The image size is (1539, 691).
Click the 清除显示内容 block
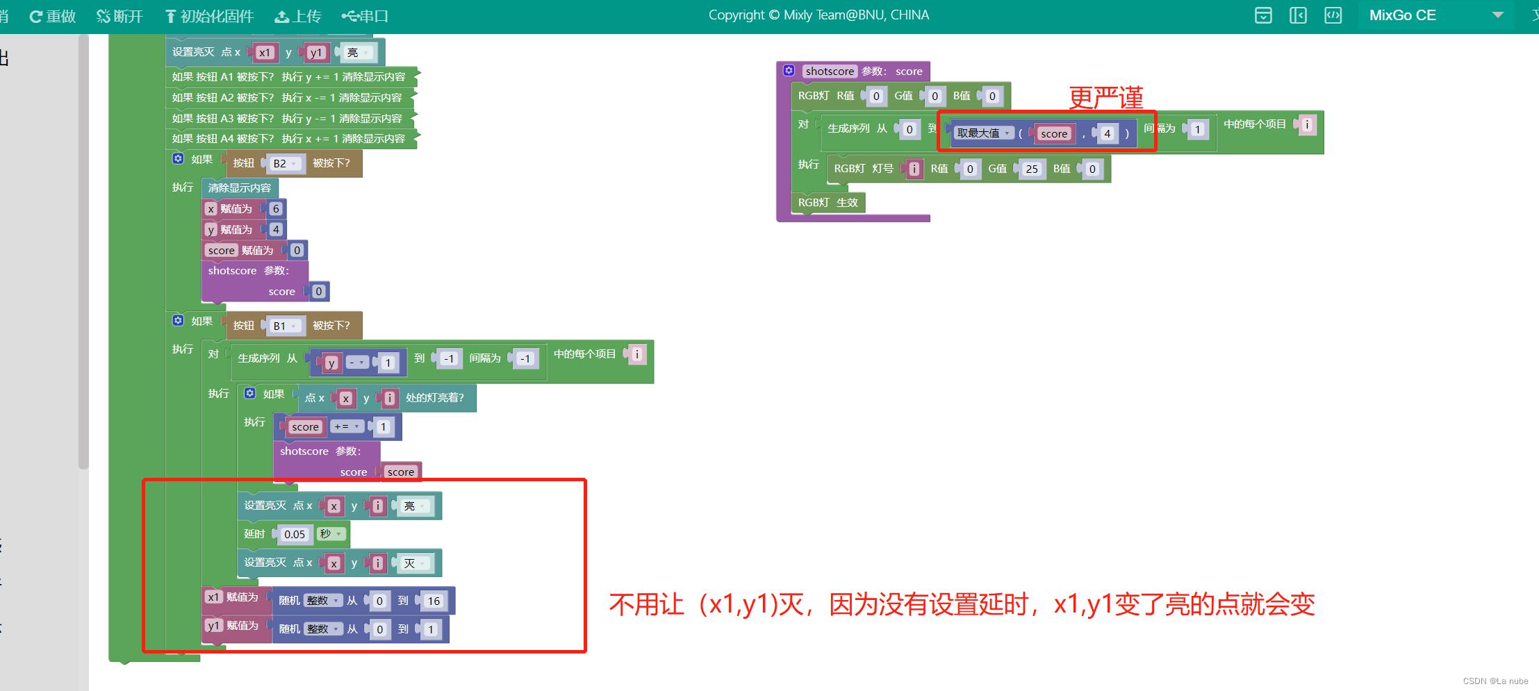click(x=240, y=188)
